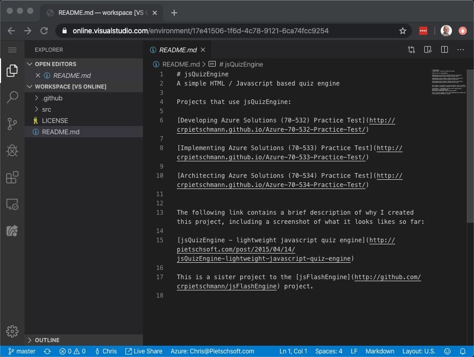The image size is (474, 357).
Task: Close README.md in Open Editors list
Action: pyautogui.click(x=38, y=75)
